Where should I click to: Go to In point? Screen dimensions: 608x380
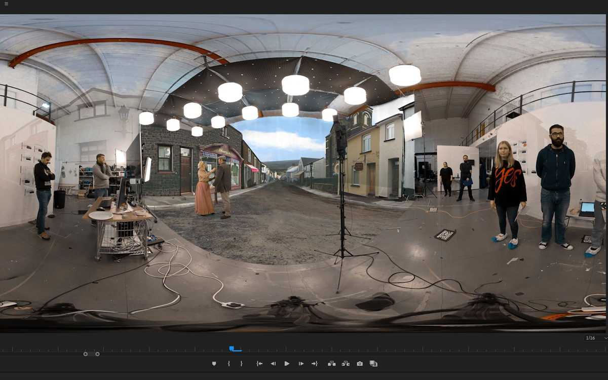(259, 364)
